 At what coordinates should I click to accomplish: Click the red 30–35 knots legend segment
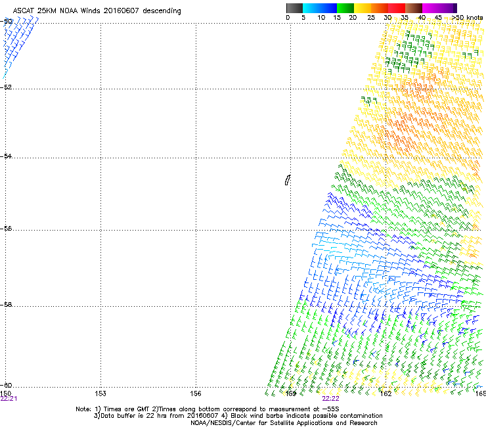[x=397, y=8]
